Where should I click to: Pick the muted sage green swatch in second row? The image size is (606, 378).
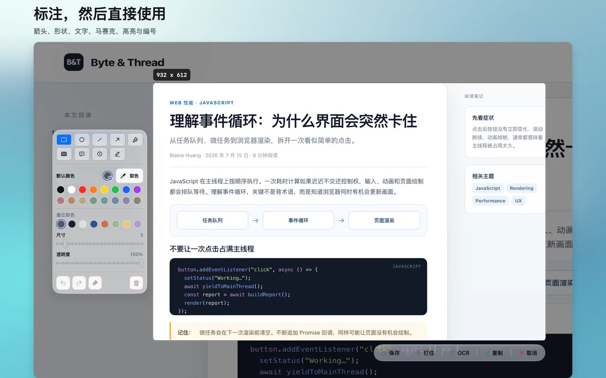[94, 200]
